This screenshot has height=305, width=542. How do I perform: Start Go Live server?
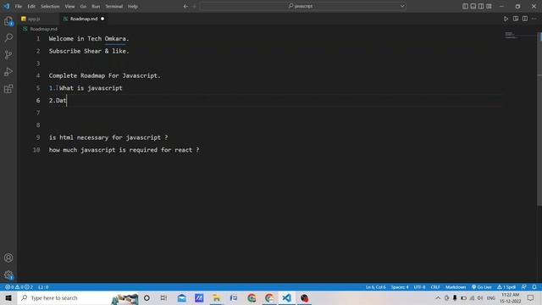coord(482,287)
